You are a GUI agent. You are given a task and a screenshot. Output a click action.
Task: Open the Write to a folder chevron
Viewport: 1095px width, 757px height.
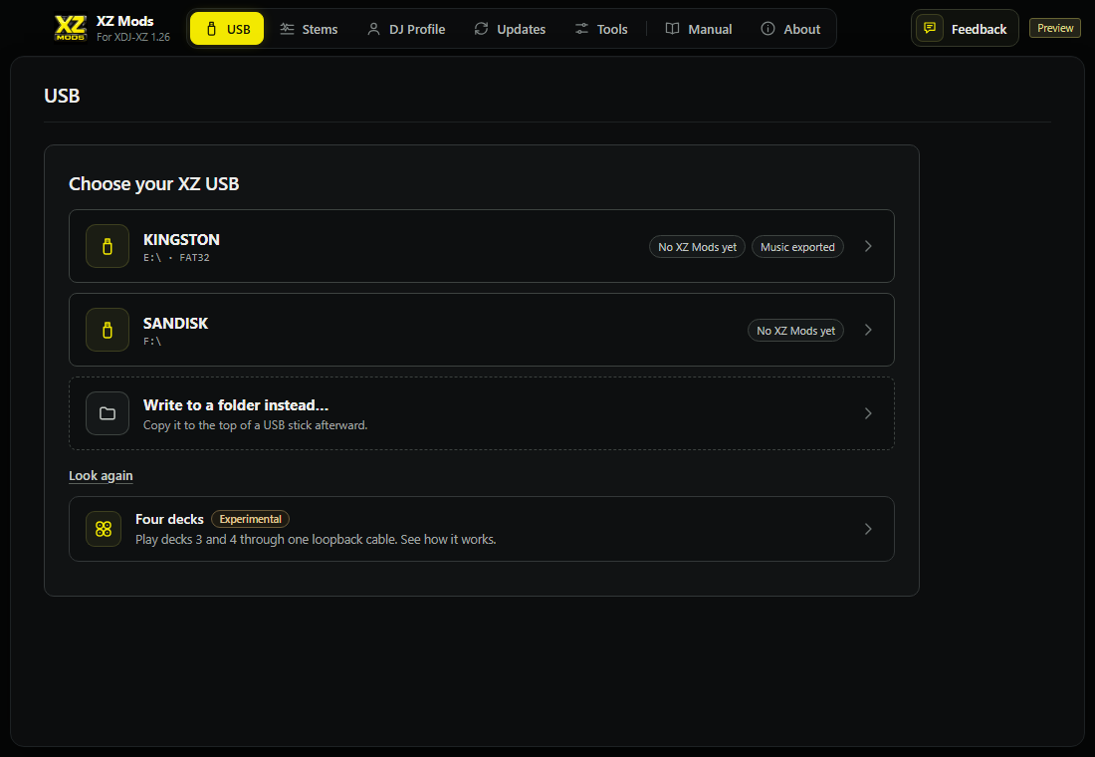(868, 413)
